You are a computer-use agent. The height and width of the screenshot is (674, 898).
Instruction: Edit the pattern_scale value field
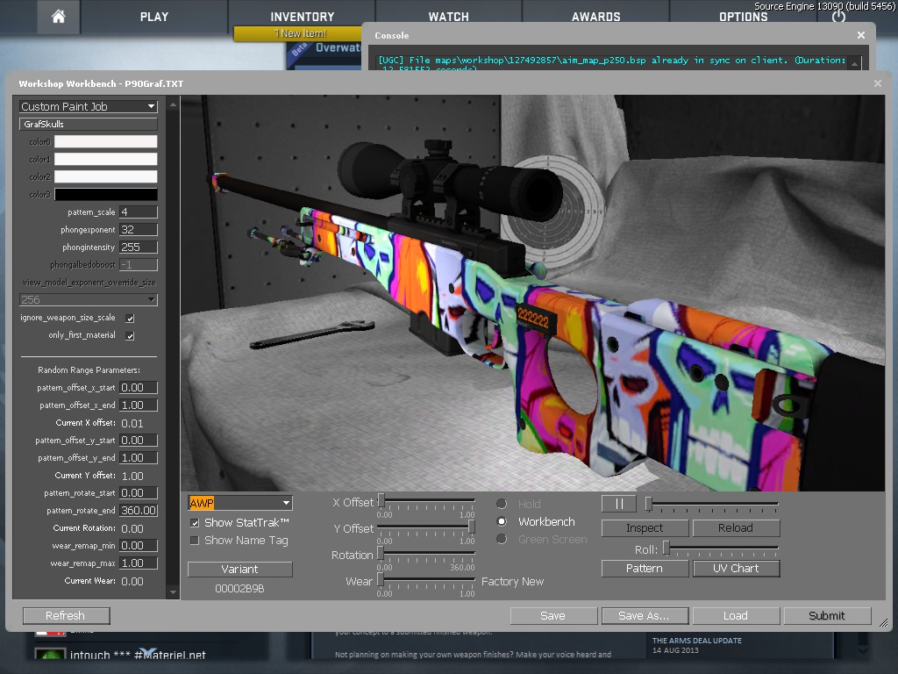click(138, 212)
